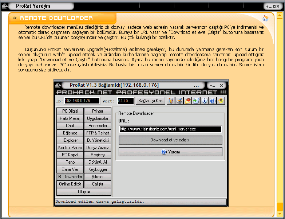This screenshot has height=219, width=285.
Task: Click the blue question mark toolbar icon
Action: click(x=213, y=101)
